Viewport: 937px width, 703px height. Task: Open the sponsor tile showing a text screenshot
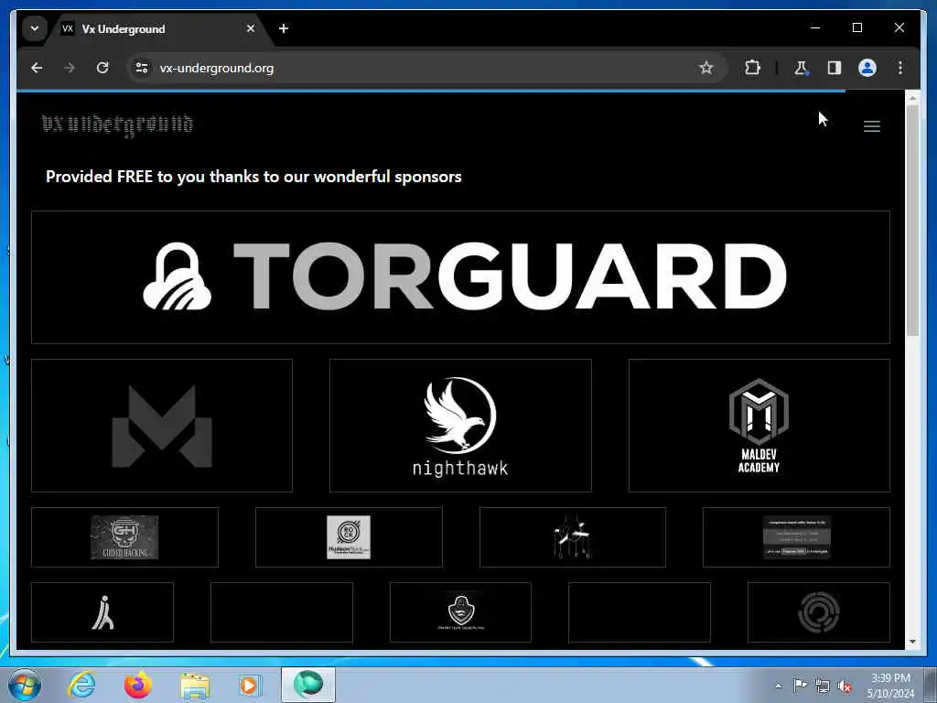(x=797, y=536)
